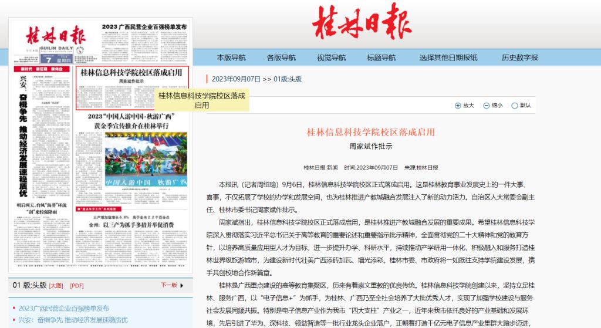The width and height of the screenshot is (601, 328).
Task: Click the 2023年09月07日 date link
Action: 236,79
